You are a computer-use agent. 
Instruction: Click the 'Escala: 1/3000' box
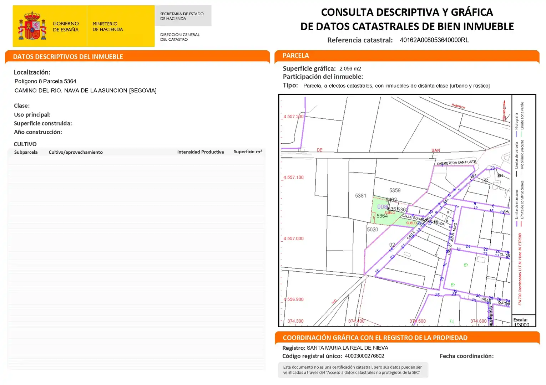click(524, 321)
